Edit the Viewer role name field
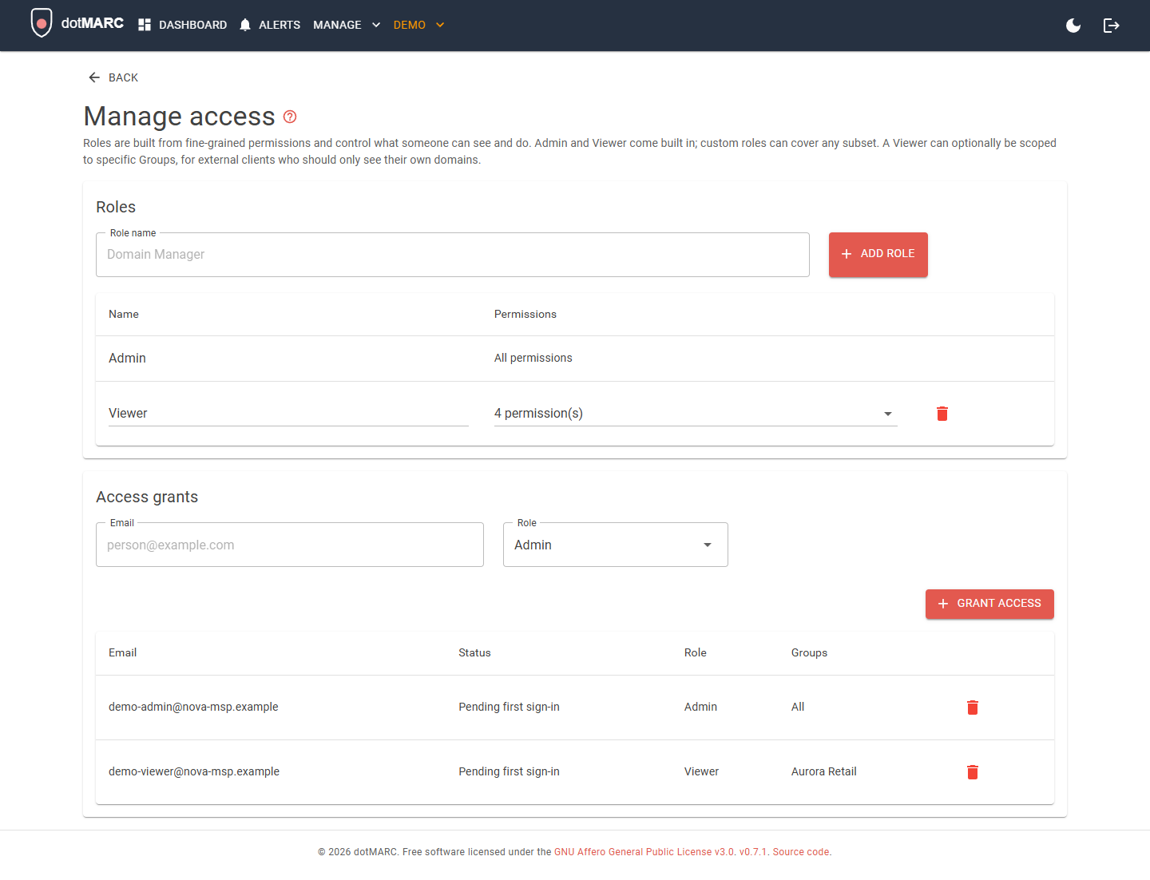The width and height of the screenshot is (1150, 880). pyautogui.click(x=288, y=414)
